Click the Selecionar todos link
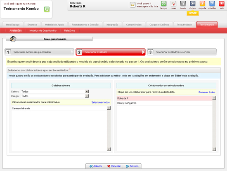Image resolution: width=227 pixels, height=171 pixels. coord(101,102)
